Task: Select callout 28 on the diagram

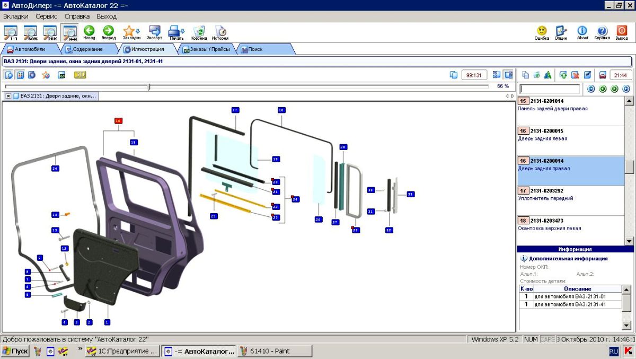Action: 343,147
